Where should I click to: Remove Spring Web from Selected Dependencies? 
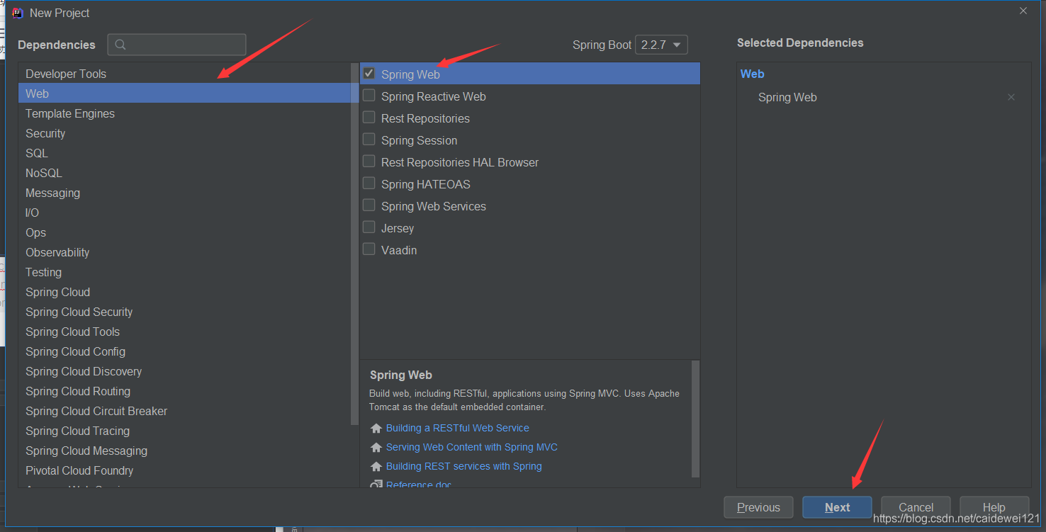(x=1011, y=97)
